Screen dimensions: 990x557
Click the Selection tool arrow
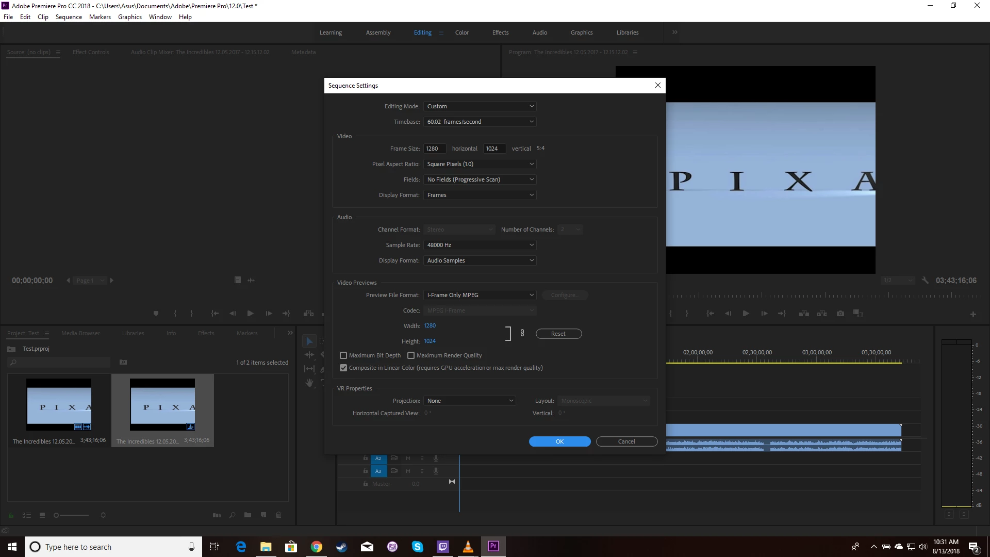(x=309, y=341)
